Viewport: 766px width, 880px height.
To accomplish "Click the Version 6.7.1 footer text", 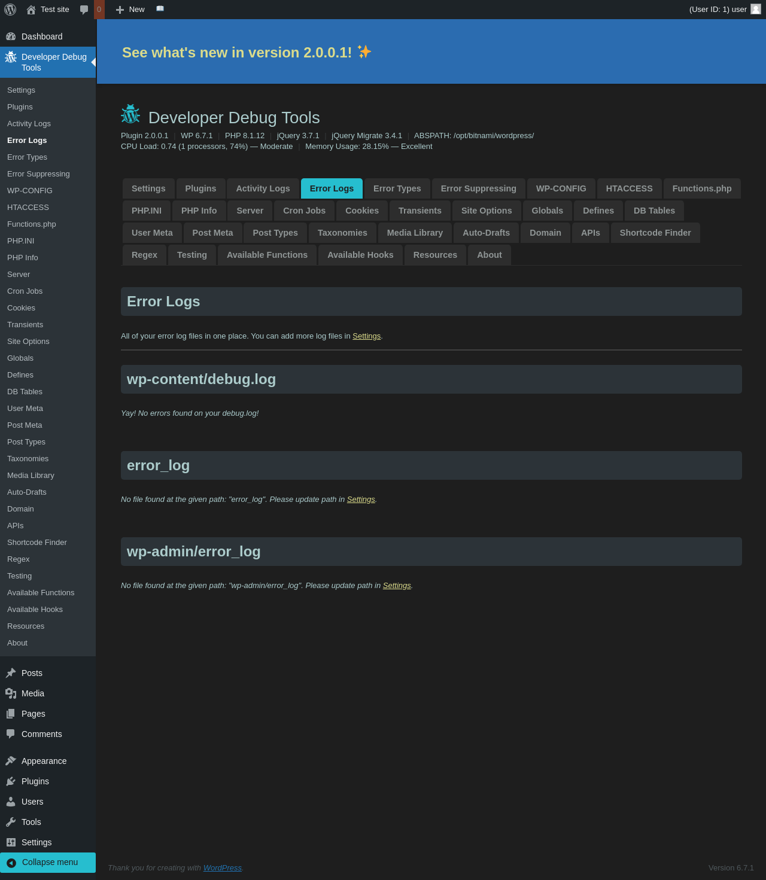I will tap(731, 868).
